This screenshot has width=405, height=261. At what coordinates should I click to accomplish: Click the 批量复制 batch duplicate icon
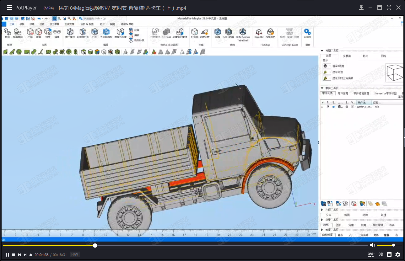click(18, 31)
